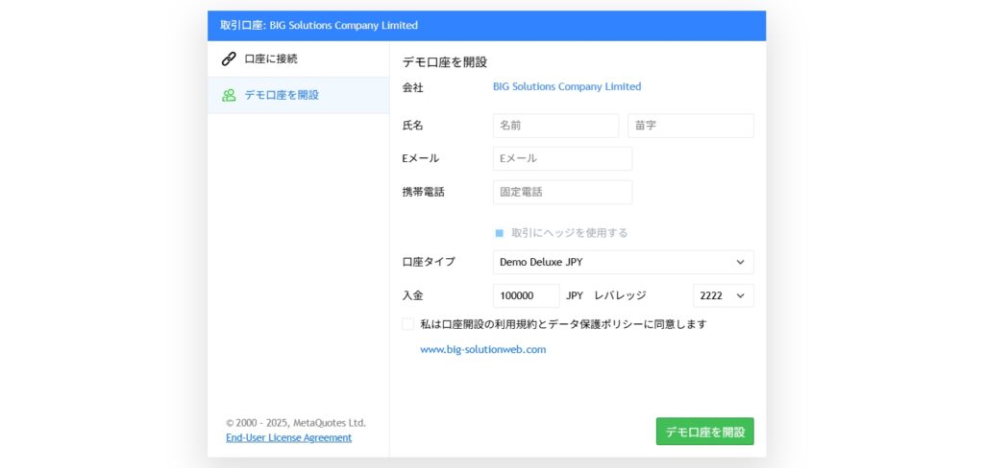The width and height of the screenshot is (984, 468).
Task: Click the 固定電話 phone number field
Action: pyautogui.click(x=562, y=192)
